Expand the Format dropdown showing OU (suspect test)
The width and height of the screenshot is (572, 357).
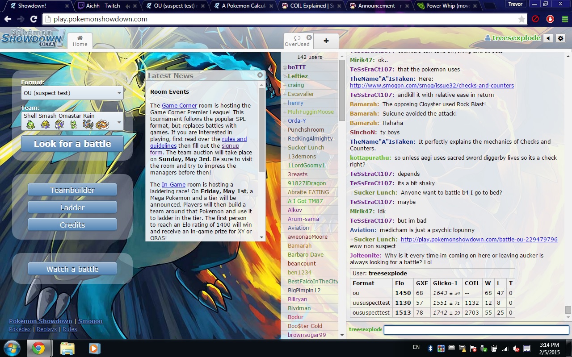(72, 93)
